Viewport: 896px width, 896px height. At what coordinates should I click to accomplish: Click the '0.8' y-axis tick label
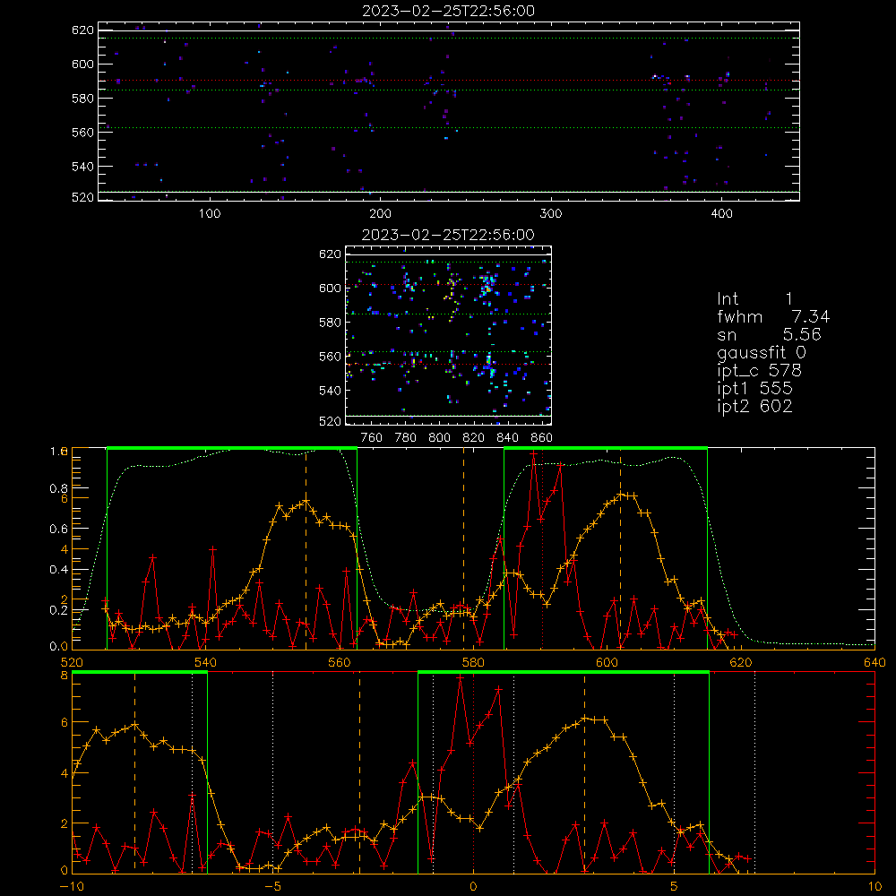coord(59,488)
